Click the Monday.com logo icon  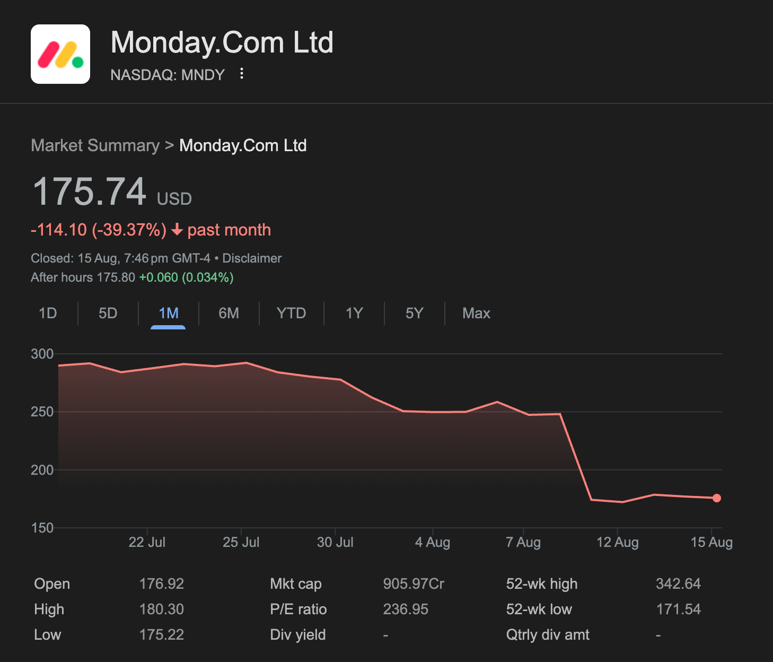pyautogui.click(x=60, y=54)
